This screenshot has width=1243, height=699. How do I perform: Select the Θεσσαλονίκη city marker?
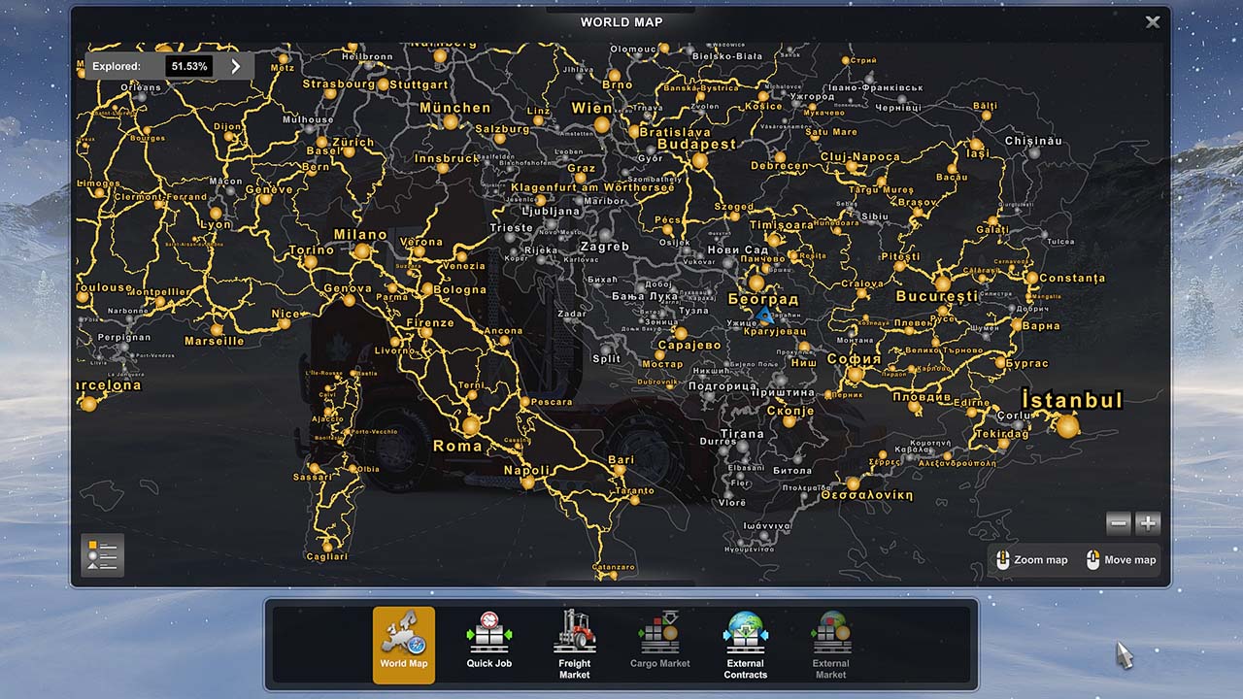(x=853, y=483)
